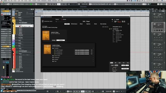This screenshot has width=166, height=93.
Task: Click the Articulation List info icon
Action: pyautogui.click(x=121, y=27)
